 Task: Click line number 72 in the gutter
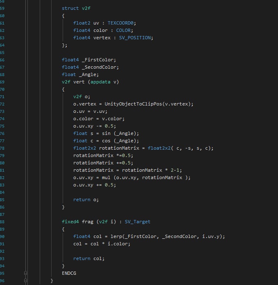(x=2, y=104)
